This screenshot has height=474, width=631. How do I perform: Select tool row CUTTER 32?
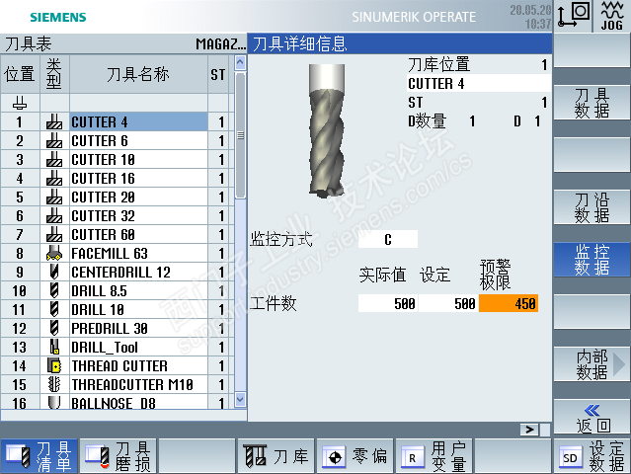139,215
